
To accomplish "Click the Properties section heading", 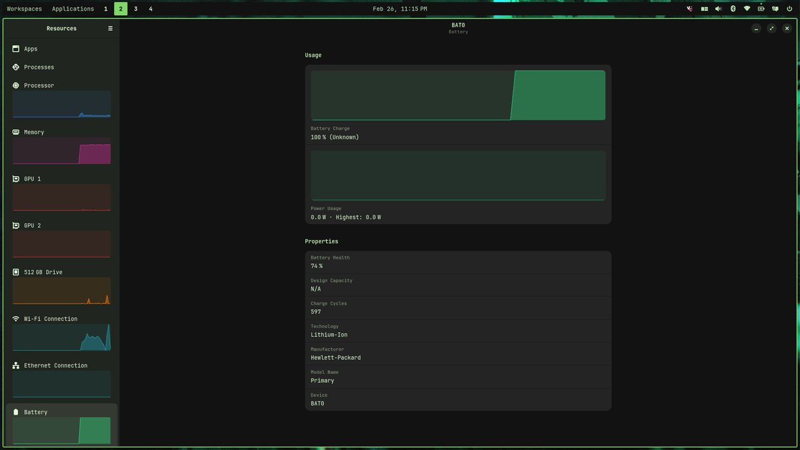I will pyautogui.click(x=321, y=241).
